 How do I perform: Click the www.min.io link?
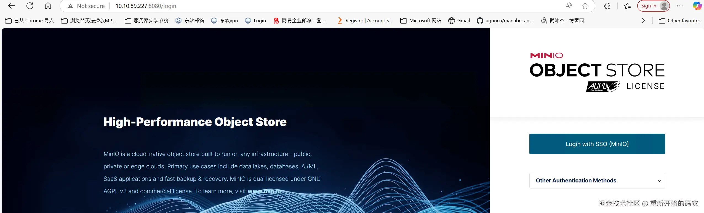[264, 191]
